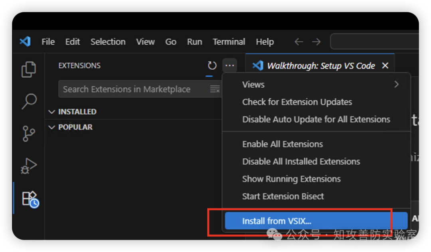Choose Check for Extension Updates
The height and width of the screenshot is (252, 431).
point(316,102)
